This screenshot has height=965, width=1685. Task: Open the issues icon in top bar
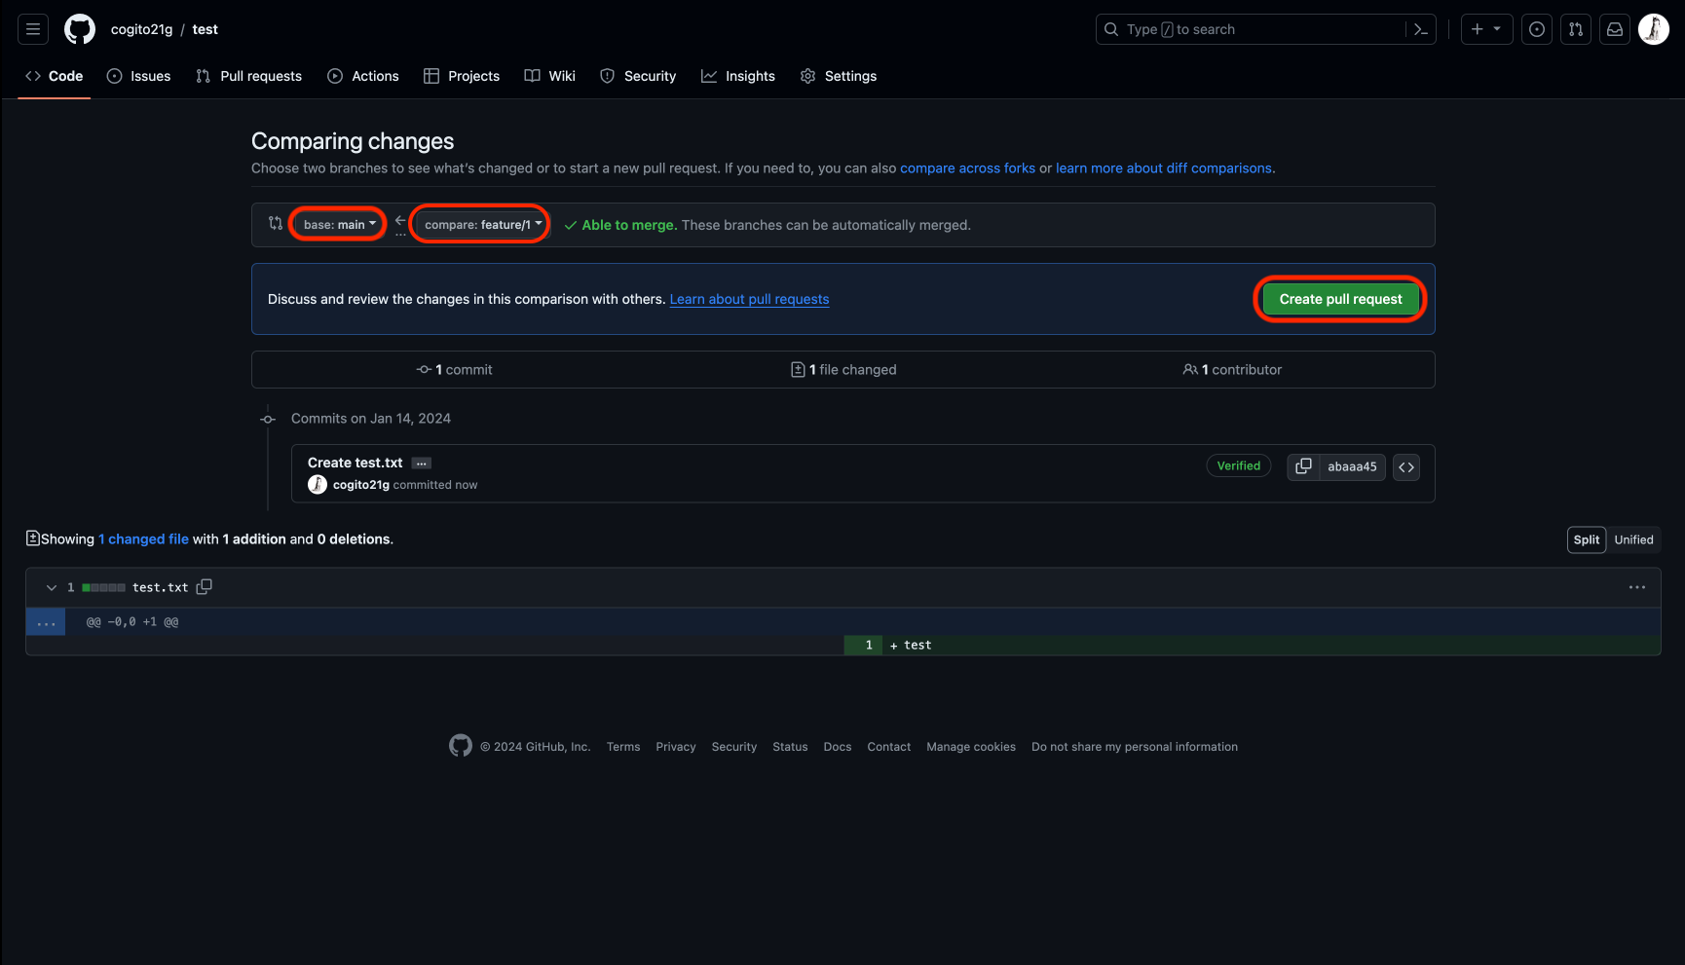(x=1537, y=29)
